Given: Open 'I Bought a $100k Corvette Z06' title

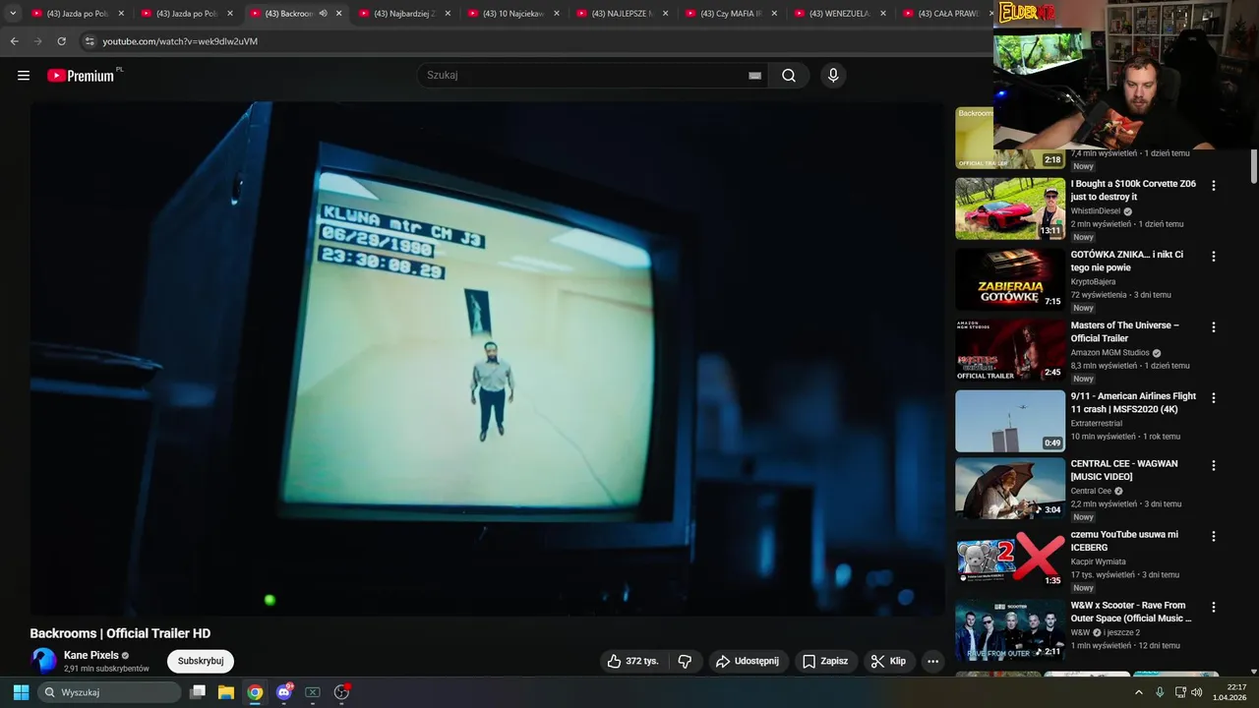Looking at the screenshot, I should pyautogui.click(x=1133, y=190).
